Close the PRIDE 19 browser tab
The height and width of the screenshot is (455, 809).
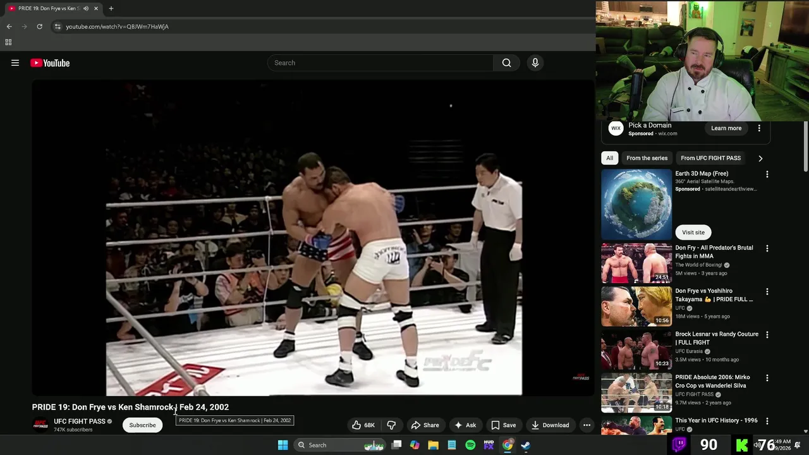point(96,8)
